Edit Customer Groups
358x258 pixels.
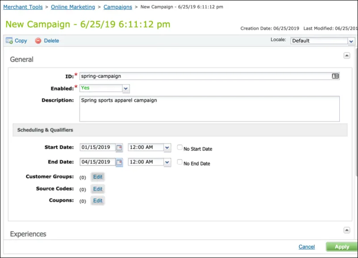98,177
